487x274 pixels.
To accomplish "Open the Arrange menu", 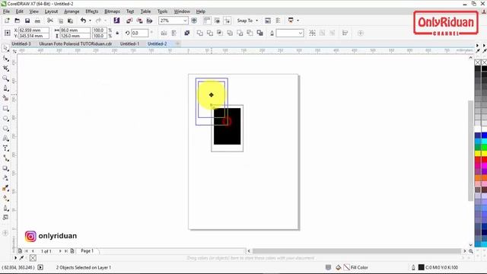I will [x=72, y=11].
